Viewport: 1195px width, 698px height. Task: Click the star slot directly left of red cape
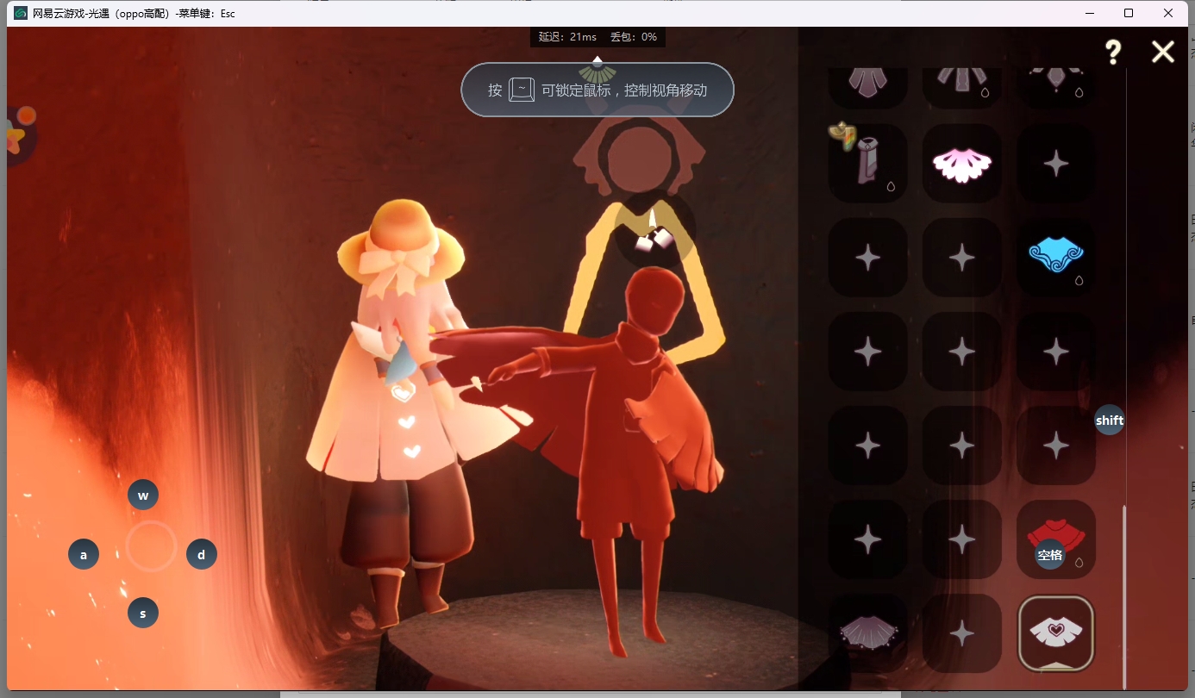point(962,539)
